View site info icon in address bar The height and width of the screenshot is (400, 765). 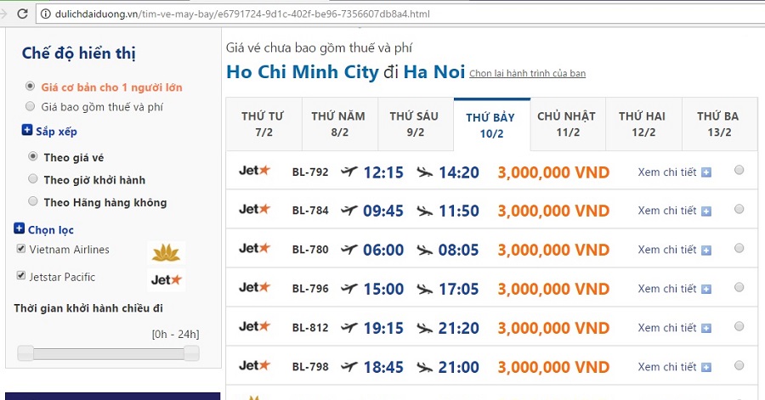(x=45, y=14)
